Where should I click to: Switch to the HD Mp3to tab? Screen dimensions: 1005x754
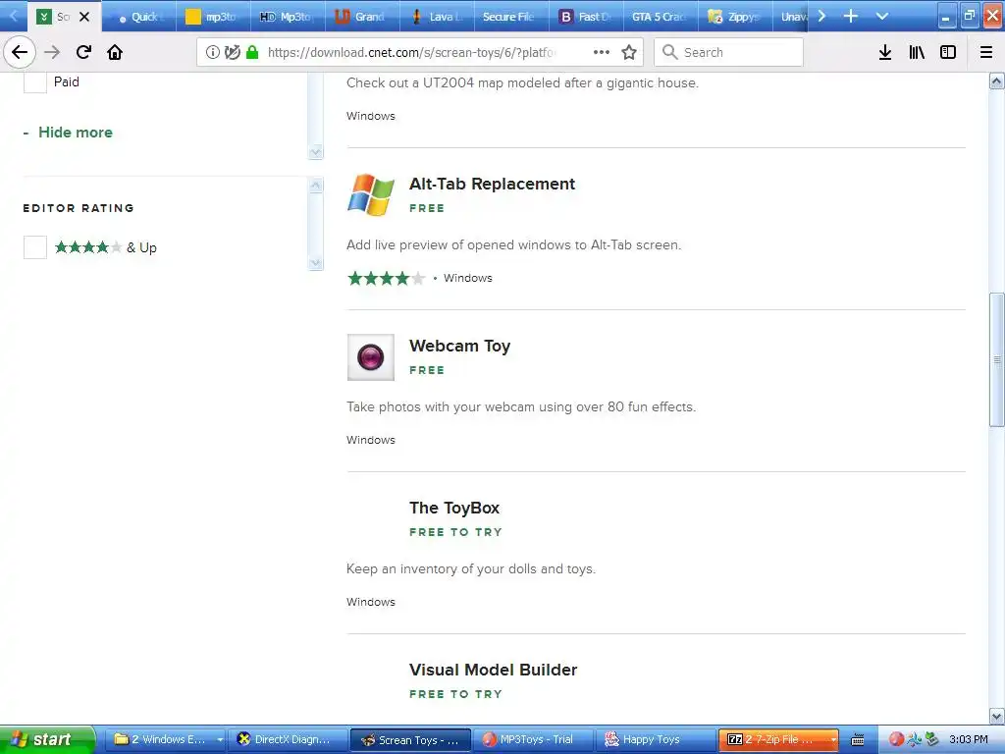coord(288,17)
